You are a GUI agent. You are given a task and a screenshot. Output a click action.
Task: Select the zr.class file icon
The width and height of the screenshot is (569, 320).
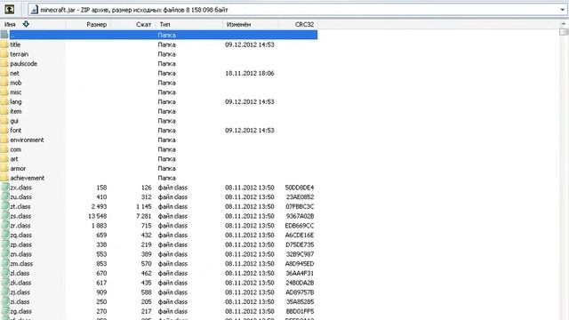coord(5,226)
